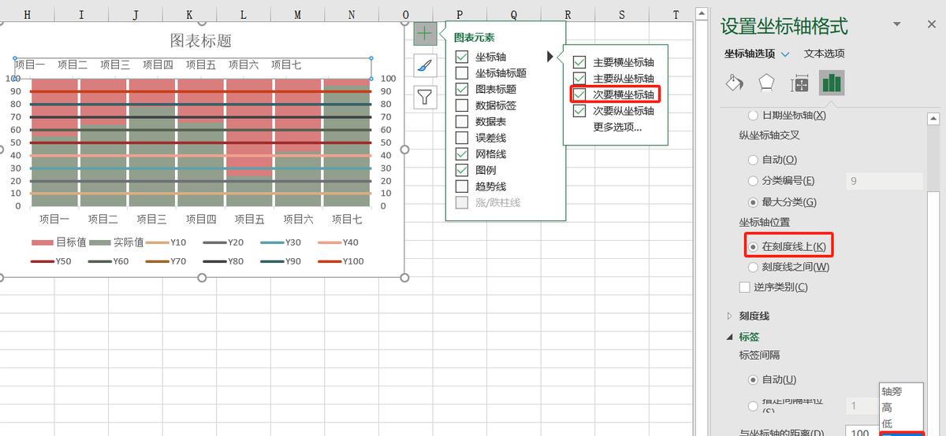Click the 分类编号 value field showing 9
Image resolution: width=946 pixels, height=436 pixels.
[x=884, y=181]
